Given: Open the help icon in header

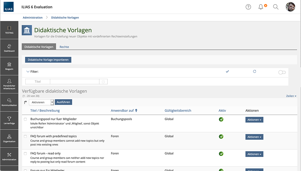Looking at the screenshot, I should tap(248, 7).
